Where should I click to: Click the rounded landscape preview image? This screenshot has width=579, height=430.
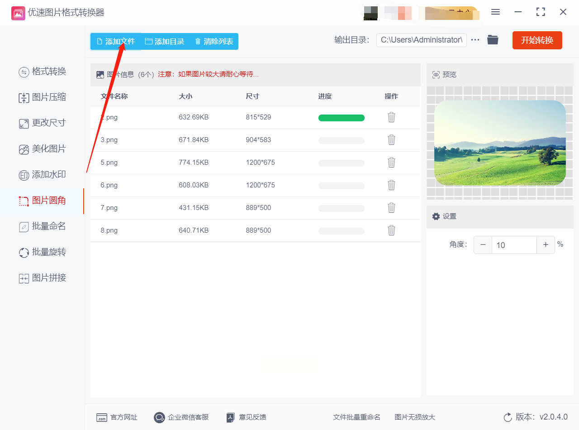coord(500,143)
